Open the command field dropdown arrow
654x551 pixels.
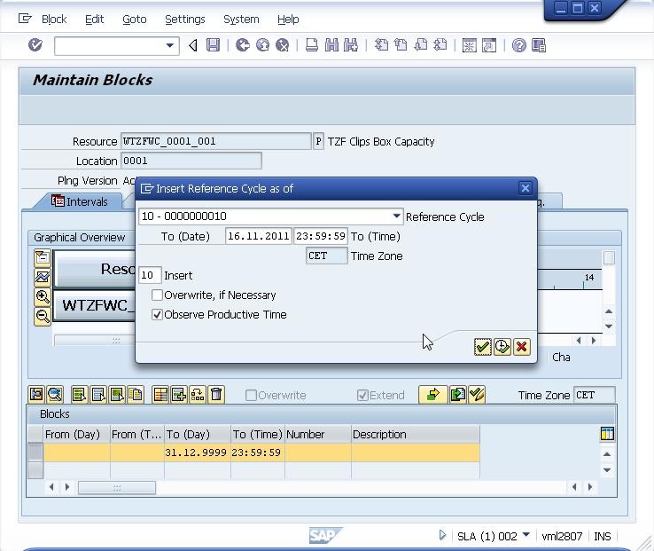[170, 45]
